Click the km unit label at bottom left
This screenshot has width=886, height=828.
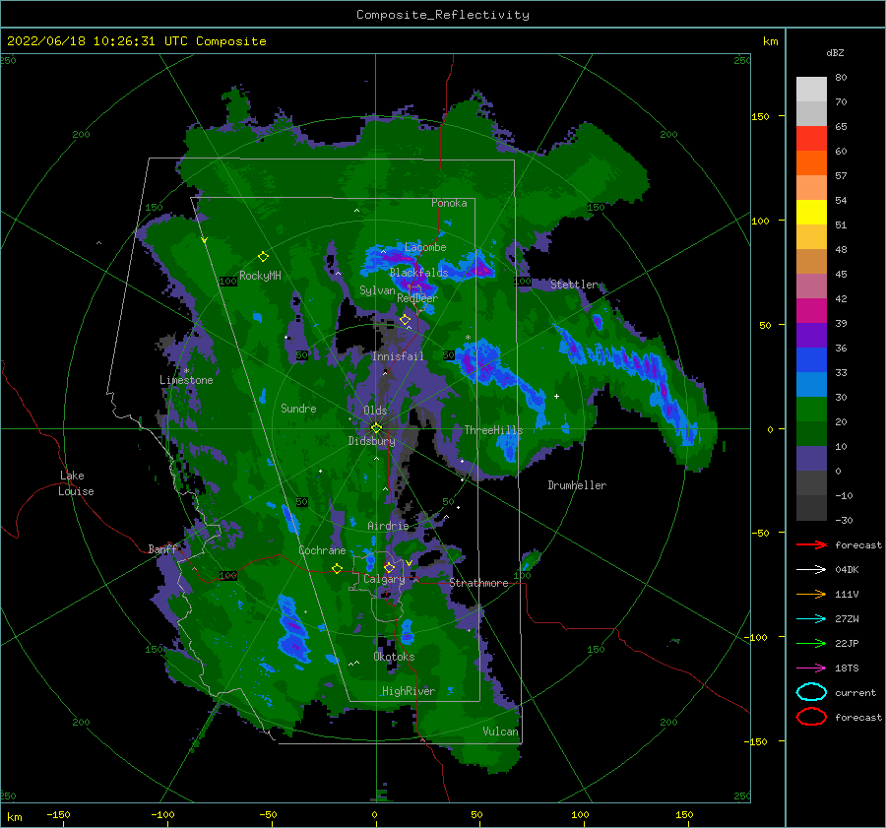[14, 817]
